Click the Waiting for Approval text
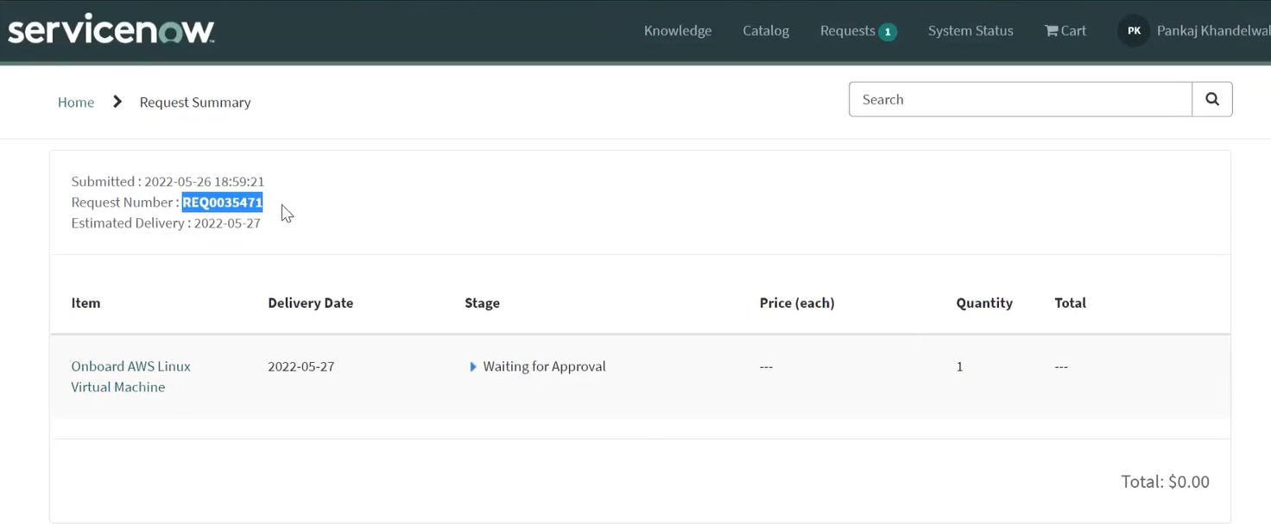This screenshot has height=524, width=1271. pos(544,366)
